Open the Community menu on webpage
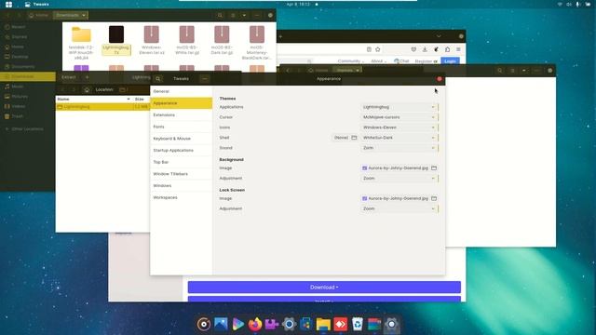This screenshot has height=335, width=596. [350, 61]
